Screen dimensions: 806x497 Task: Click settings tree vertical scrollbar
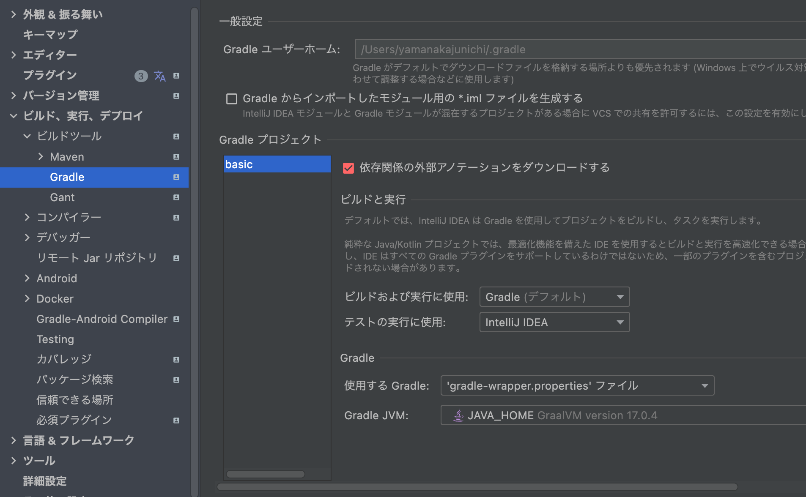click(194, 252)
